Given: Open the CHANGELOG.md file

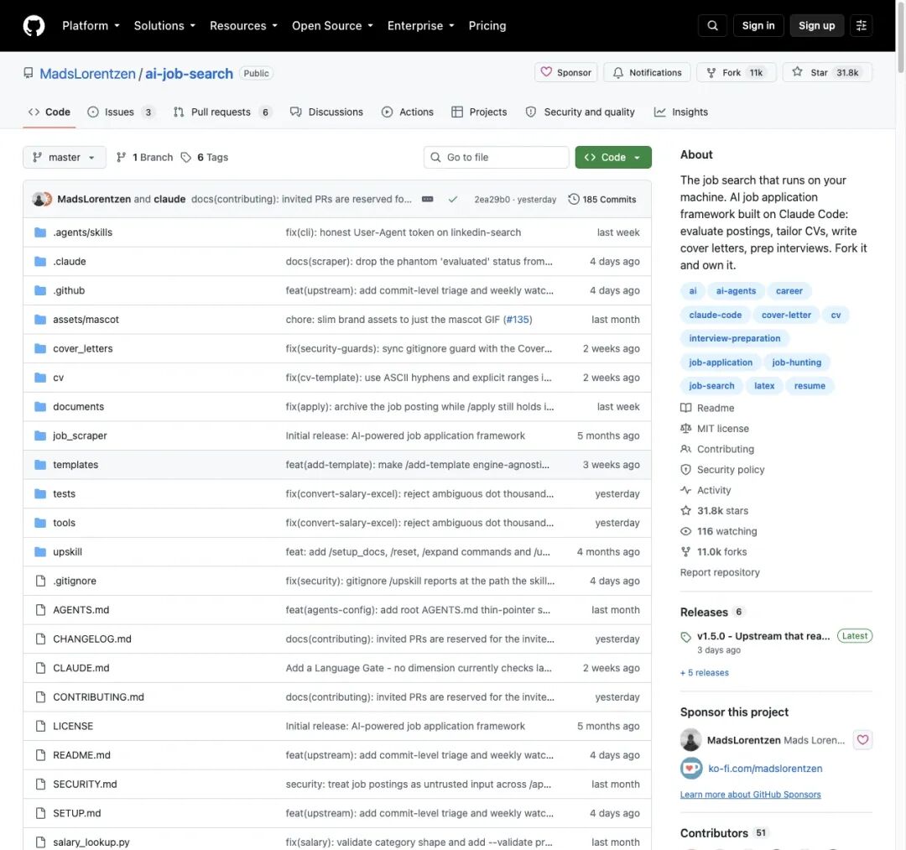Looking at the screenshot, I should click(92, 639).
